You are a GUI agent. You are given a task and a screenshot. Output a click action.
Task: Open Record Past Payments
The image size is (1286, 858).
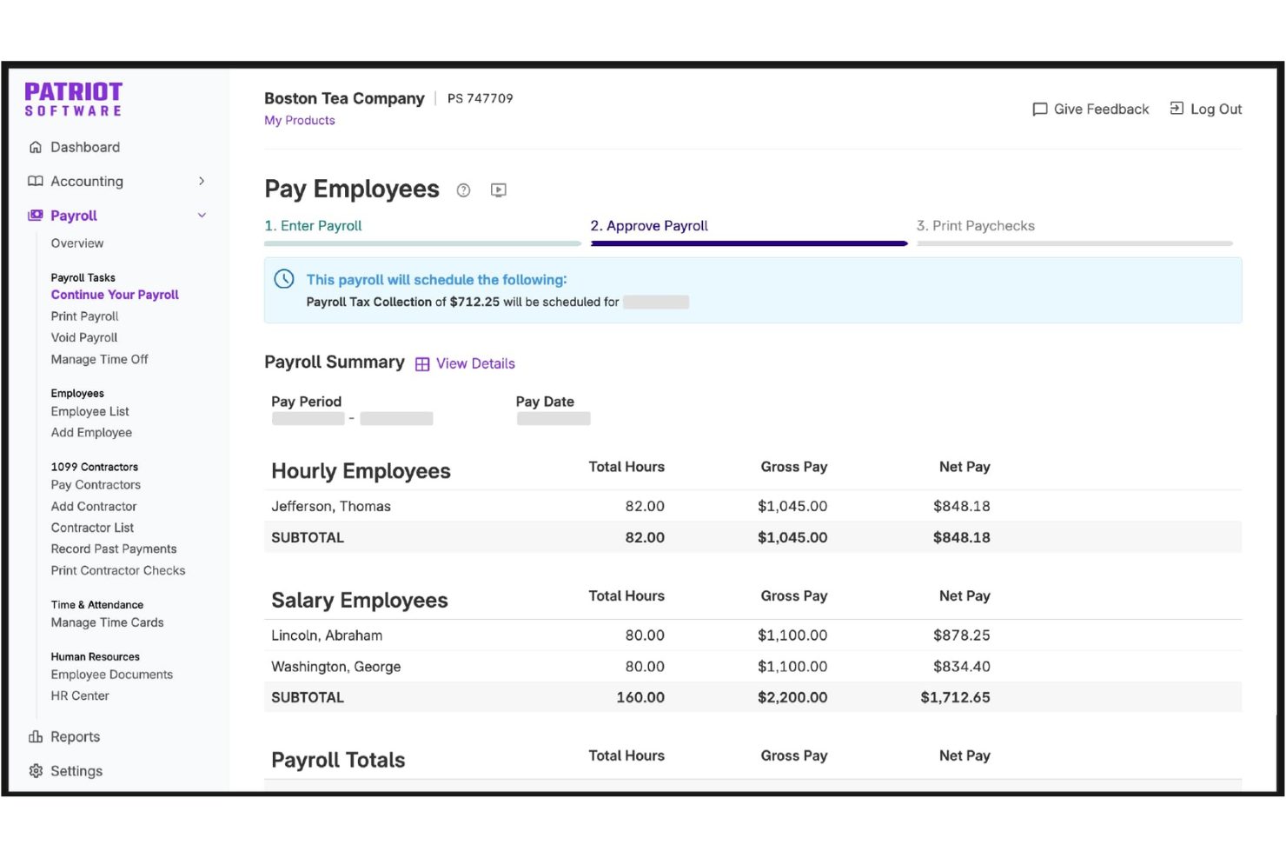[114, 549]
